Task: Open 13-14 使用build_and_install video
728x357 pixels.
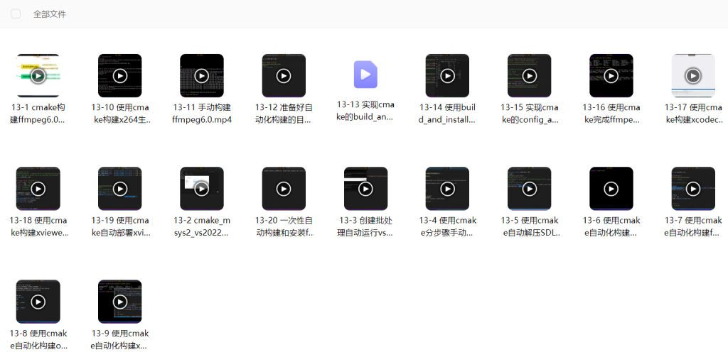Action: [447, 75]
